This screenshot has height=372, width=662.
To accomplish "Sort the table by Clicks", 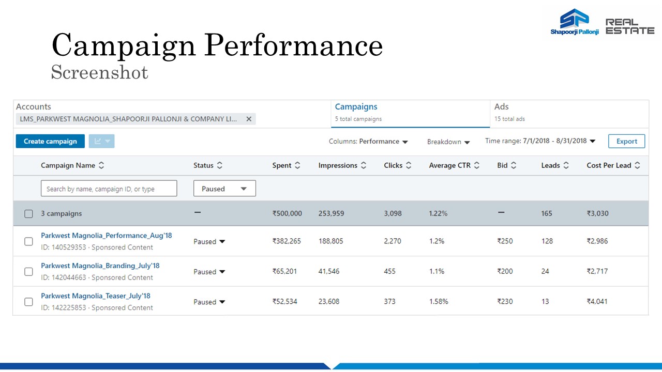I will (409, 166).
